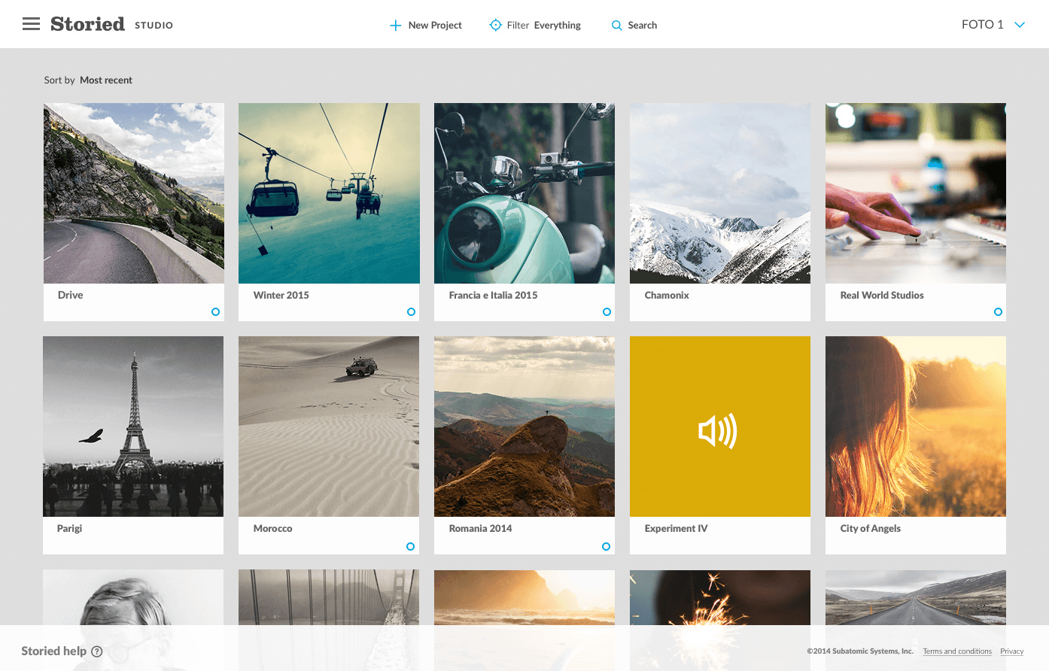The image size is (1049, 671).
Task: Click the help question mark icon
Action: (x=96, y=651)
